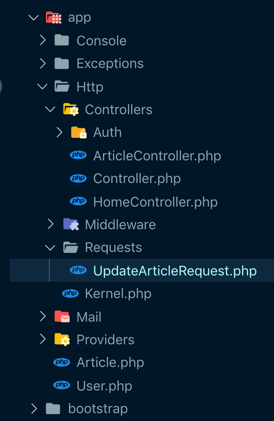Click the Providers gear folder icon

click(62, 340)
